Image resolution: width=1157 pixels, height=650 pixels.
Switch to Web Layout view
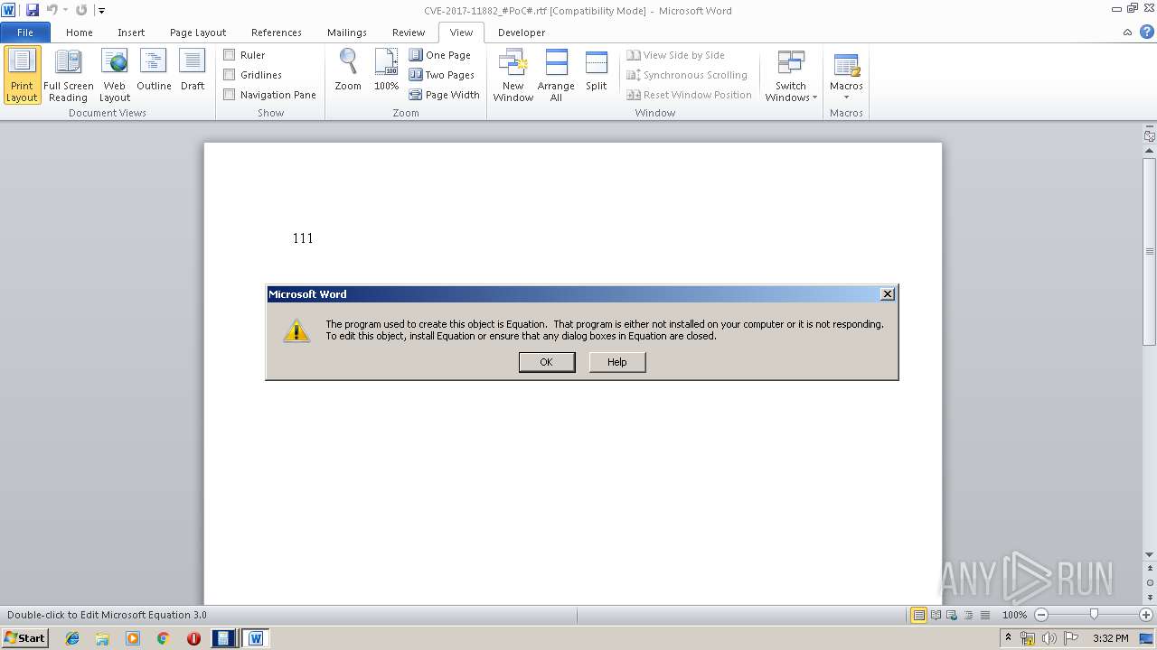coord(115,75)
